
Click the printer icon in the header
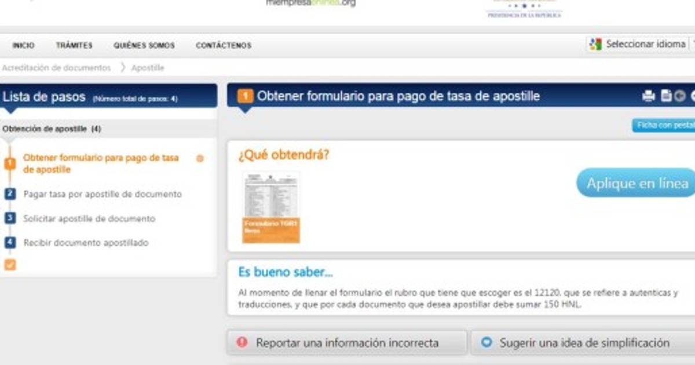[x=648, y=96]
